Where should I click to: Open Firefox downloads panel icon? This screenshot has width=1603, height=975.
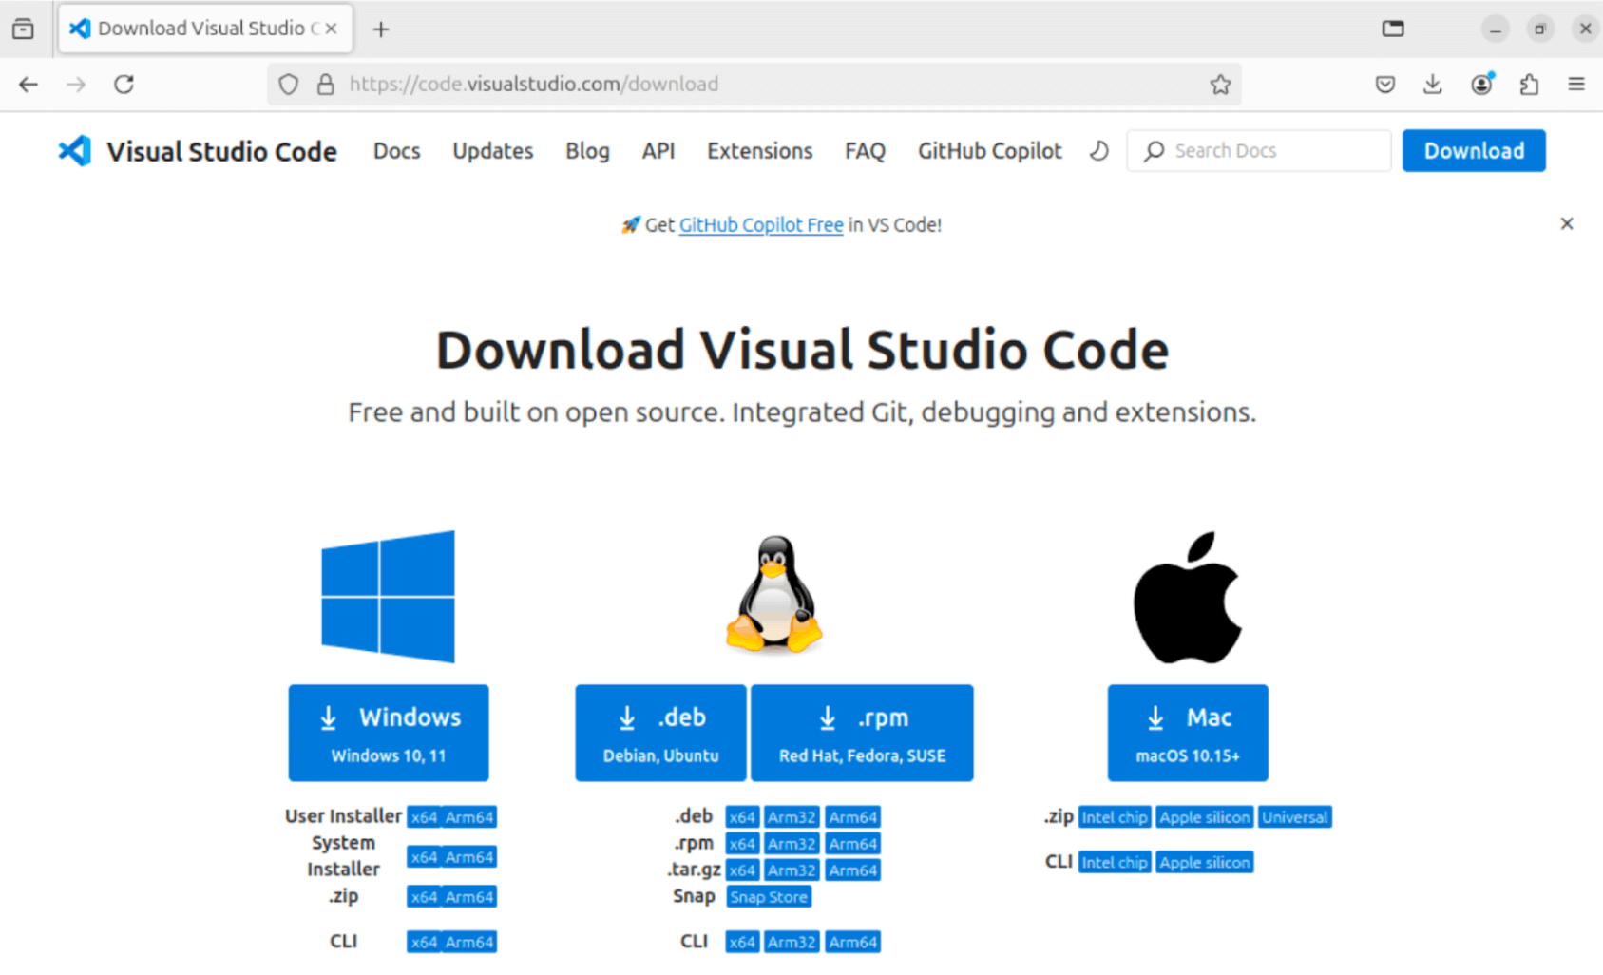(1432, 84)
